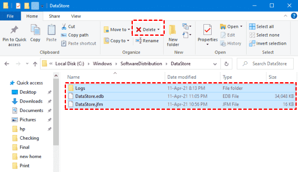
Task: Click Select none
Action: point(264,35)
